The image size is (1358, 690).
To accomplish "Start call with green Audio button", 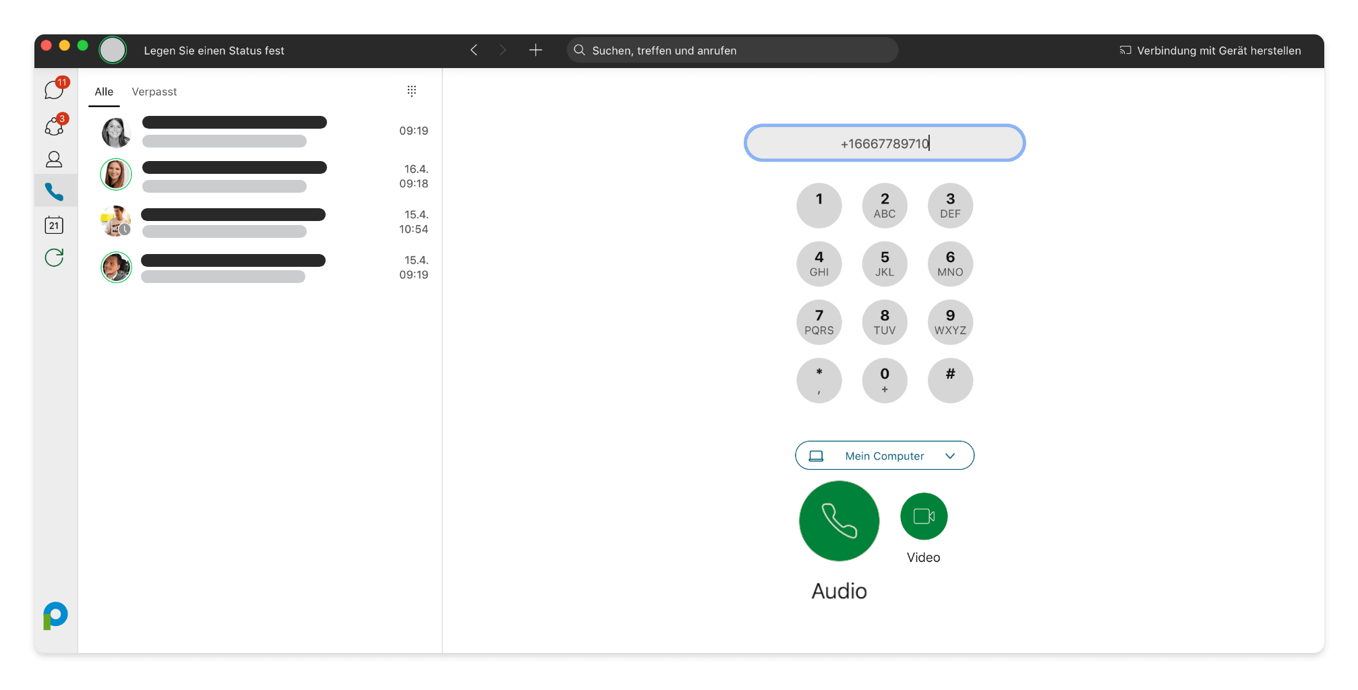I will click(839, 521).
